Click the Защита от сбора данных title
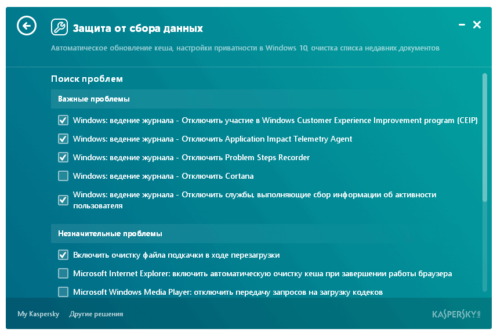This screenshot has height=336, width=497. [x=137, y=28]
